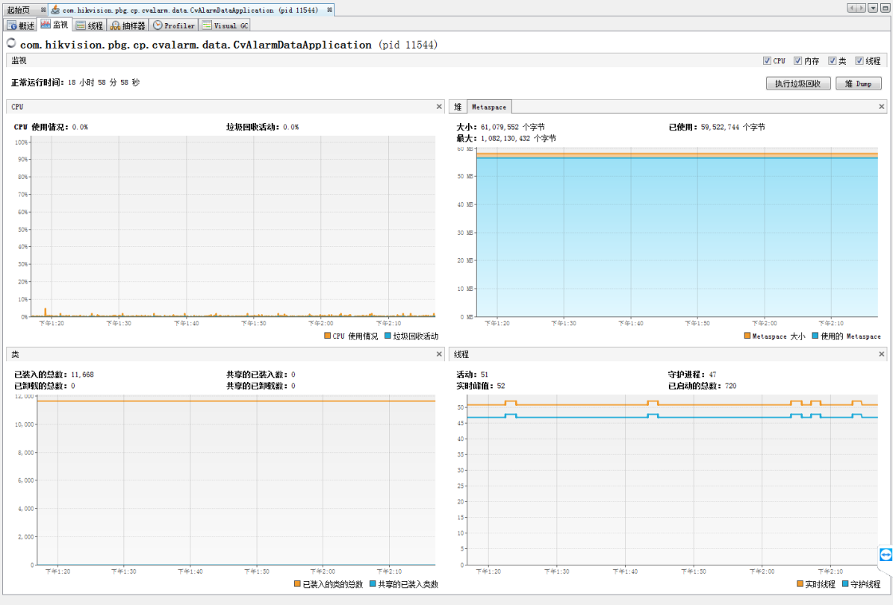
Task: Click the CPU panel header label
Action: pyautogui.click(x=17, y=107)
